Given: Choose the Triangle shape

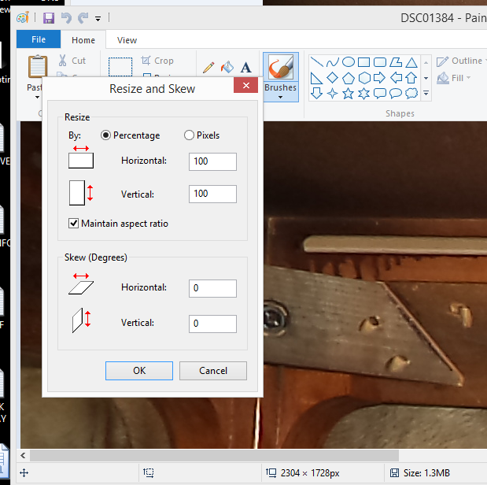Looking at the screenshot, I should tap(411, 62).
